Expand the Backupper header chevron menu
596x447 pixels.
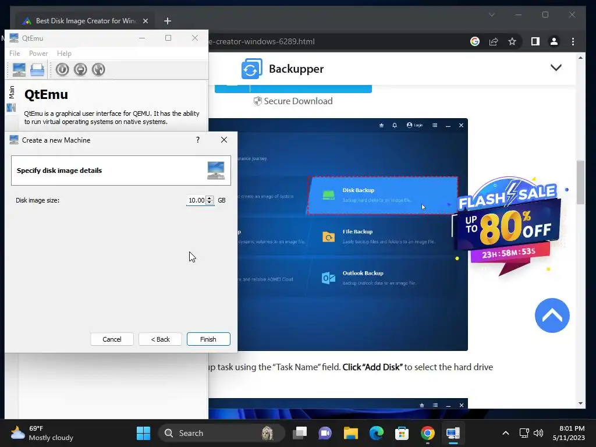coord(556,68)
